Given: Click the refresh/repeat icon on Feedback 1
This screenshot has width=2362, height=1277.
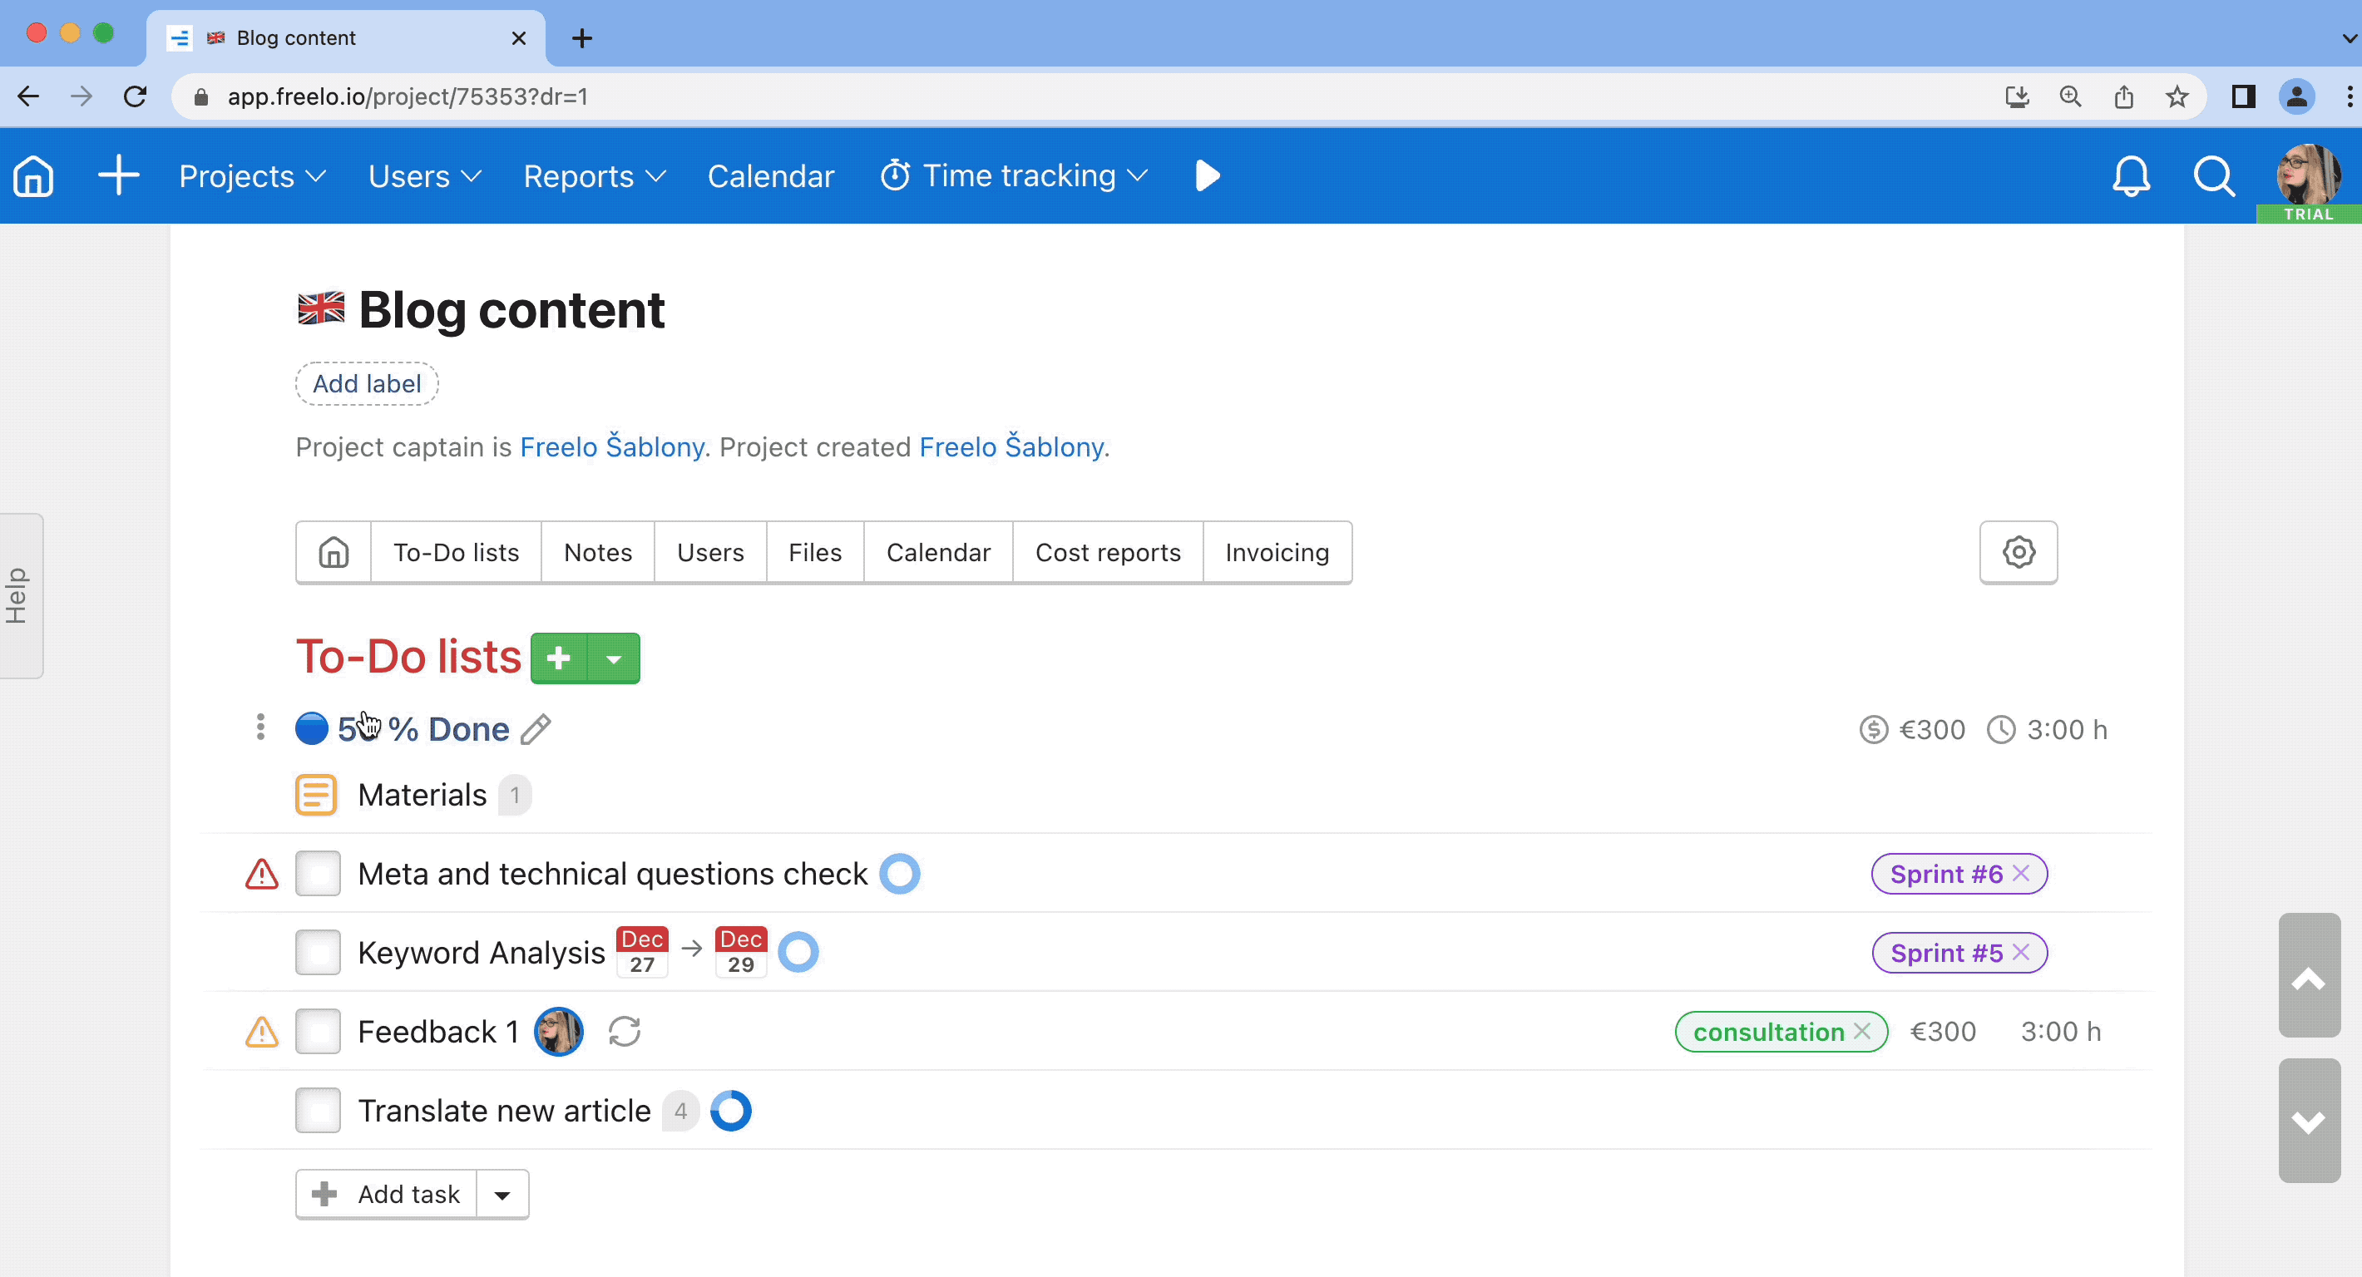Looking at the screenshot, I should 625,1032.
